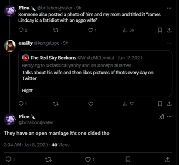Like emily's quote tweet
Viewport: 179px width, 165px height.
tap(91, 104)
